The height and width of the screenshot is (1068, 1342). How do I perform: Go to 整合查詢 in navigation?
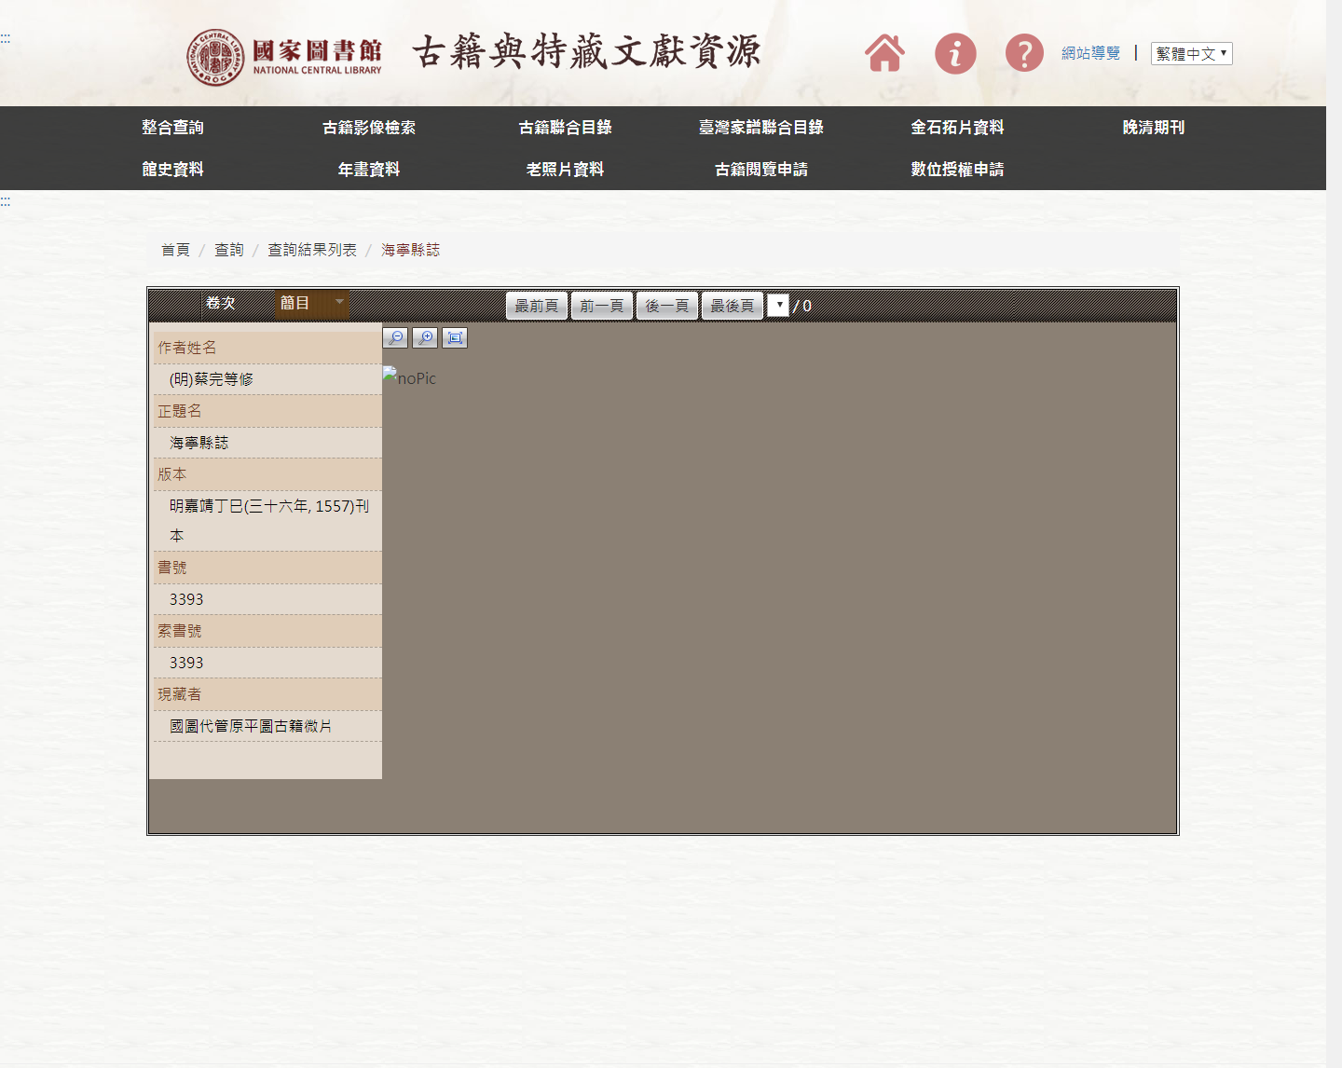coord(172,128)
